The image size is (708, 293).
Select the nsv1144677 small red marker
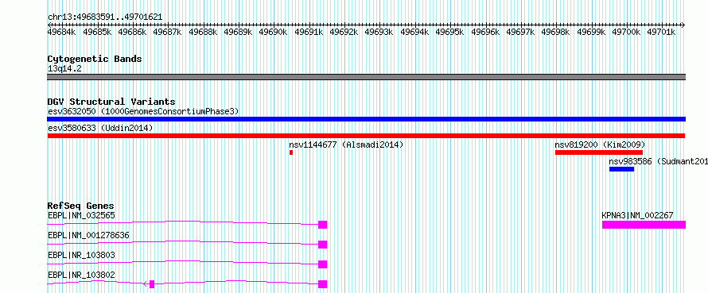[291, 152]
